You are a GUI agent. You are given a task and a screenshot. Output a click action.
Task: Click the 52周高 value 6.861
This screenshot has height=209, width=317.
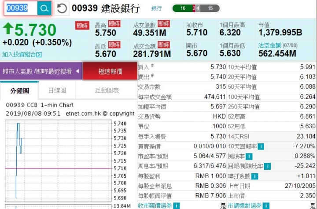(x=308, y=116)
